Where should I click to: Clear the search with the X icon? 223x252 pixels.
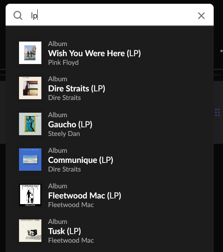[201, 16]
